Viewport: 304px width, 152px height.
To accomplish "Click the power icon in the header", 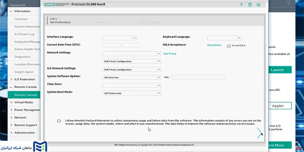I will pos(258,5).
